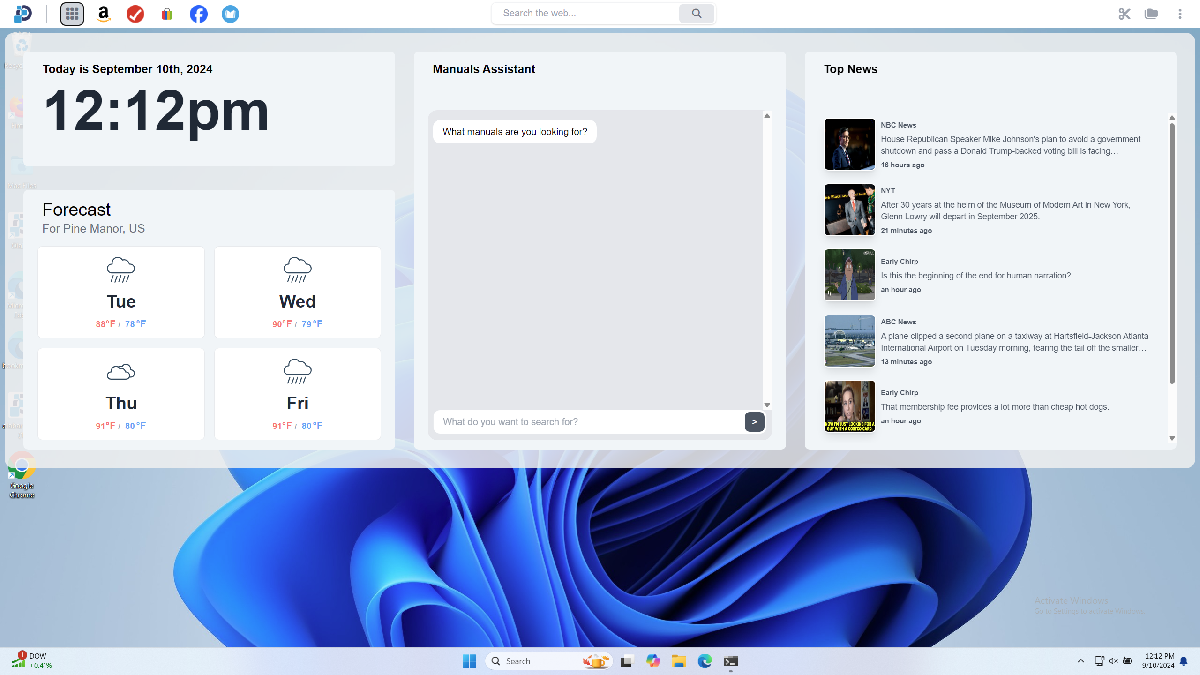Screen dimensions: 1200x675
Task: Open the Dashlane password manager icon
Action: pyautogui.click(x=23, y=14)
